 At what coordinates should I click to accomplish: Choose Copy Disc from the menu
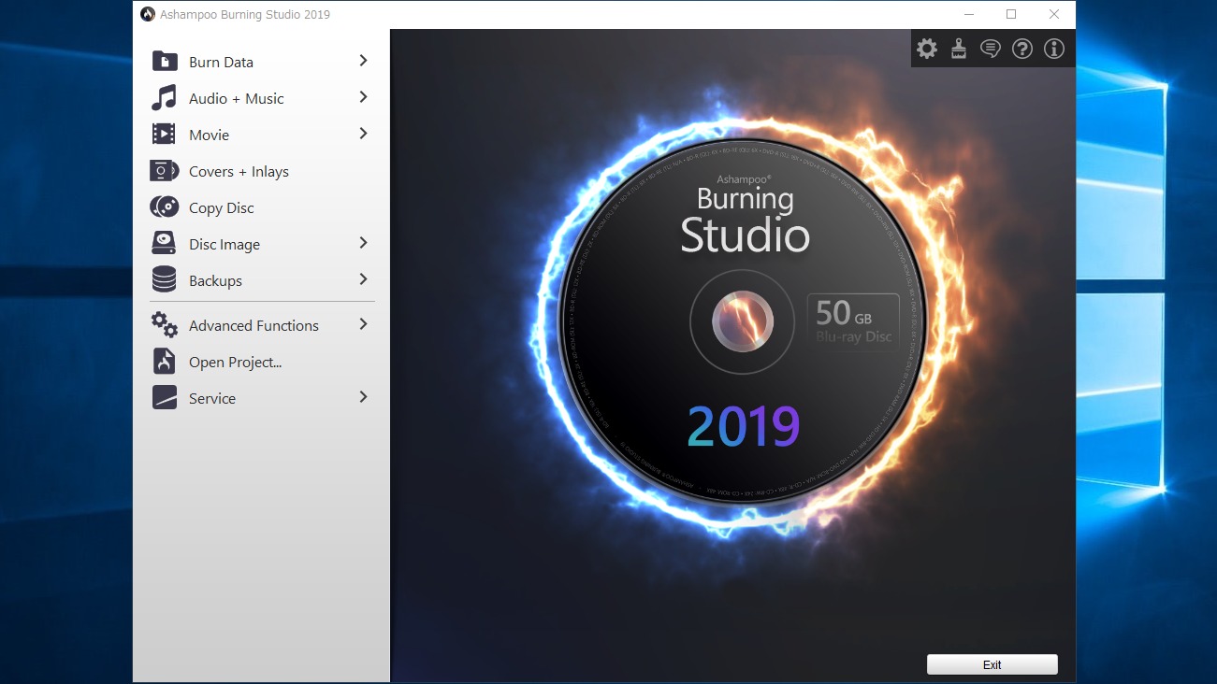click(x=261, y=207)
